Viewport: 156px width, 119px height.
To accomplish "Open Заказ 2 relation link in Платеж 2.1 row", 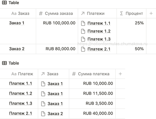I will tap(55, 114).
